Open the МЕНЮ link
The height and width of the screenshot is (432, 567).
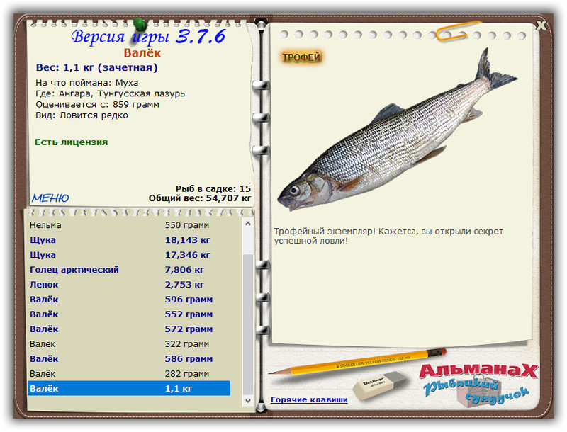coord(50,198)
